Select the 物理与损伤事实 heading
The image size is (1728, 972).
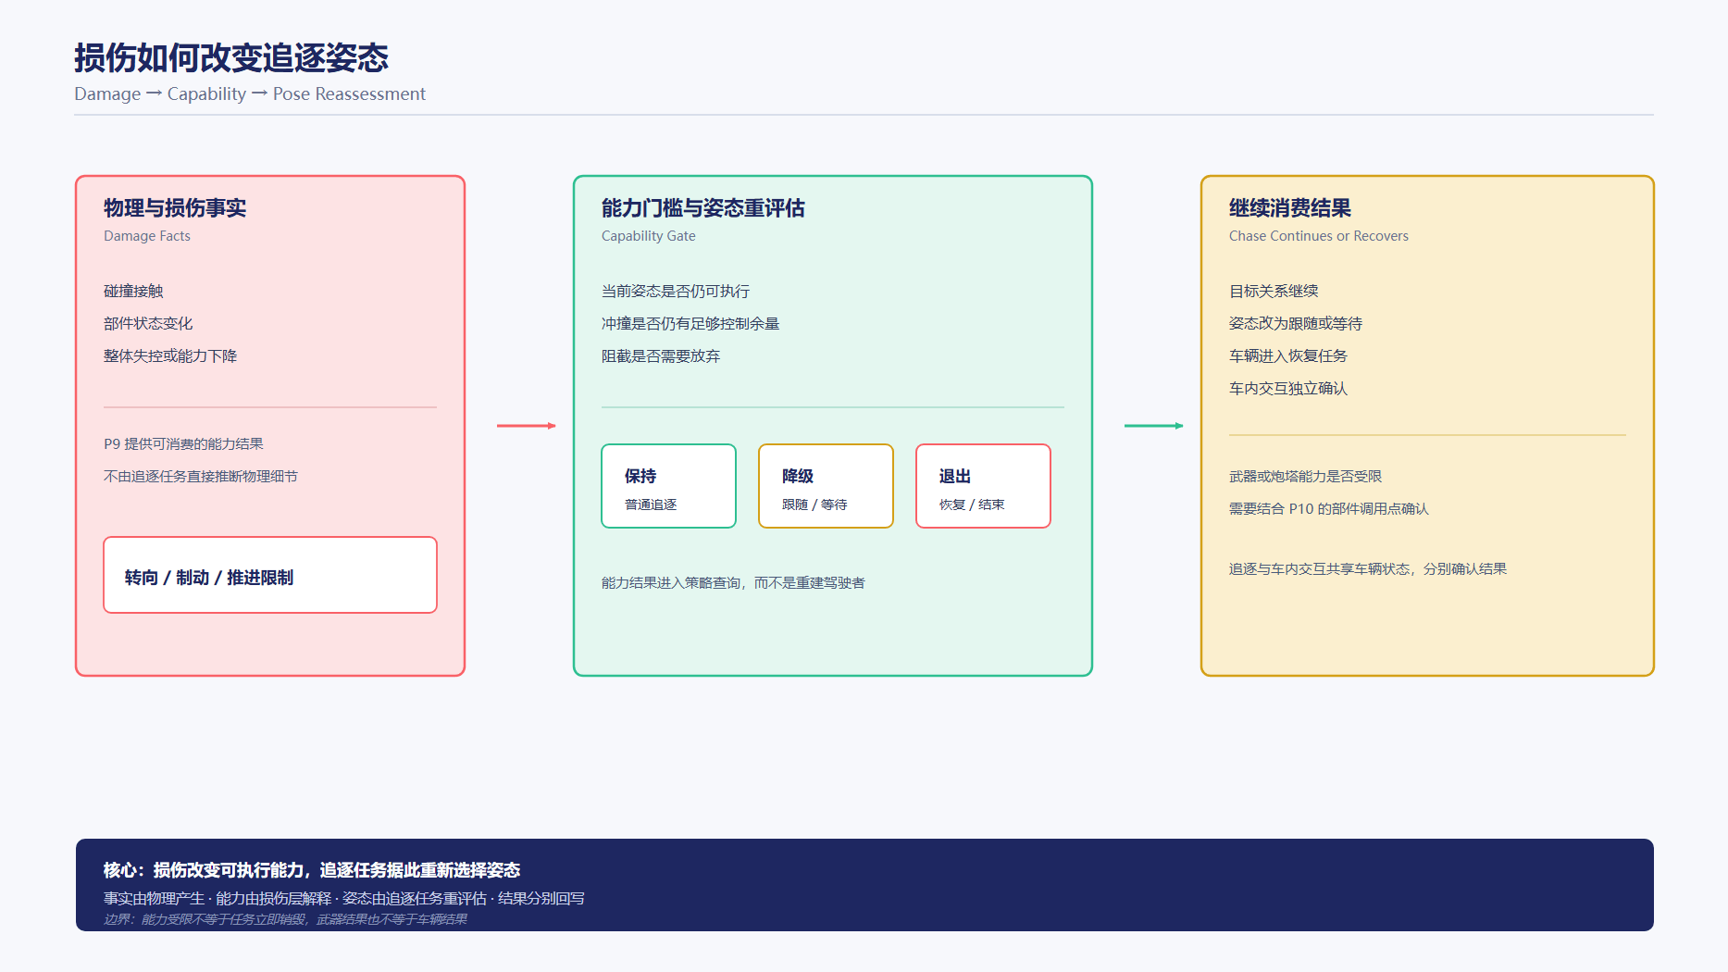coord(175,208)
